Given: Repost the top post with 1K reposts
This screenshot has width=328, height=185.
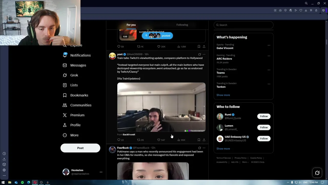Looking at the screenshot, I should 140,47.
